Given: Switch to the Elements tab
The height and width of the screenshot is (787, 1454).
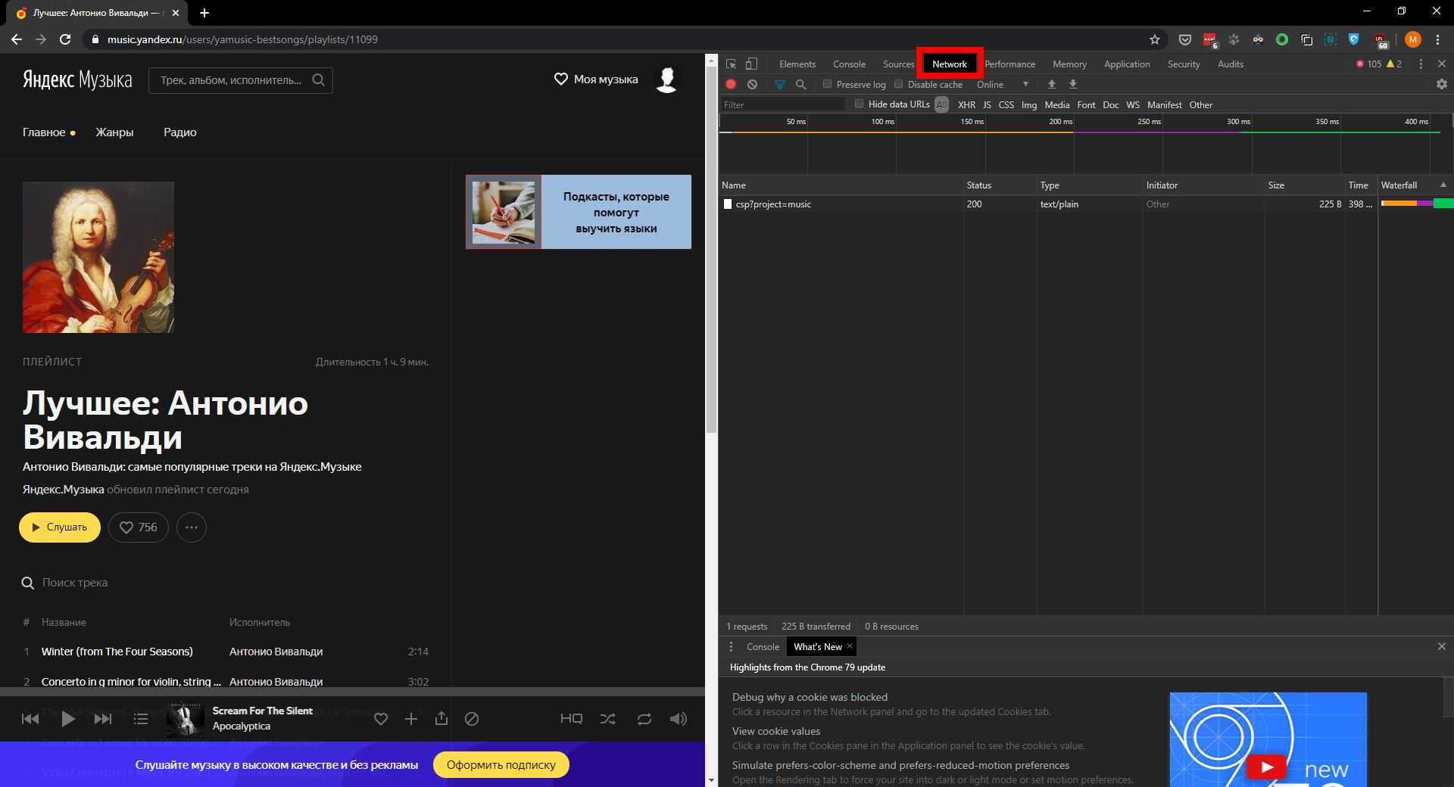Looking at the screenshot, I should coord(797,64).
